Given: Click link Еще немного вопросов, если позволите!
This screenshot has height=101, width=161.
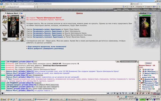Looking at the screenshot, I should [47, 47].
